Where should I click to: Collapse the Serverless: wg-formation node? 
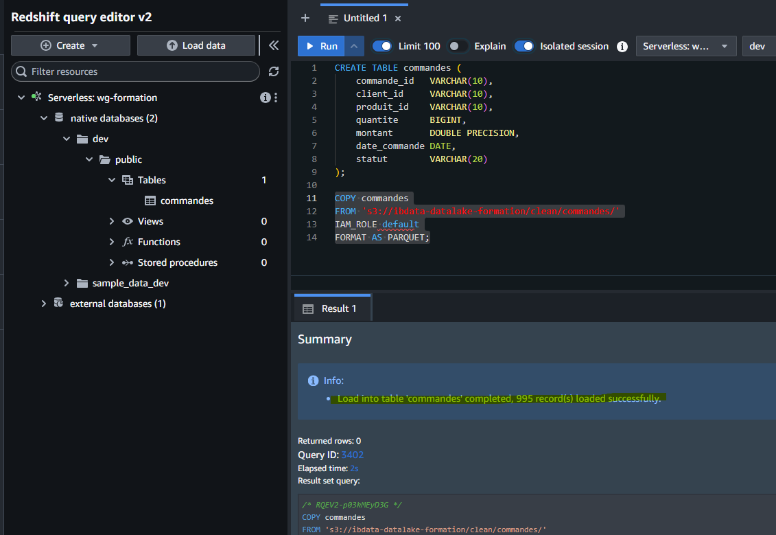point(21,98)
